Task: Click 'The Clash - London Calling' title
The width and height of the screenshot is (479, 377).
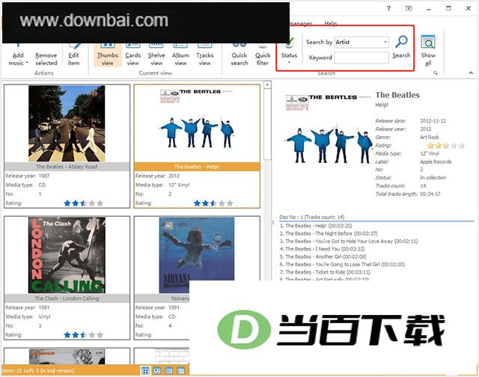Action: [67, 298]
